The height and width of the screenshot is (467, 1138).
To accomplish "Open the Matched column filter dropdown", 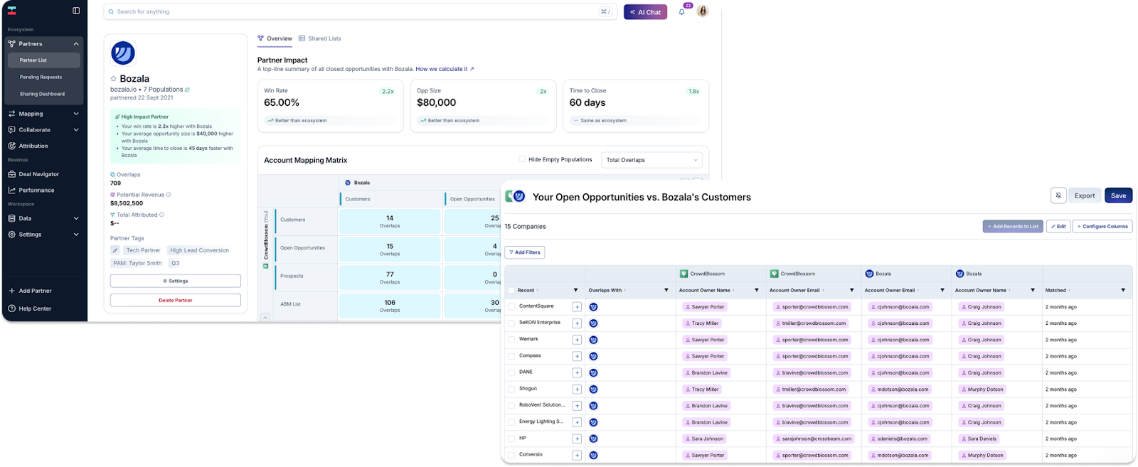I will (1123, 291).
